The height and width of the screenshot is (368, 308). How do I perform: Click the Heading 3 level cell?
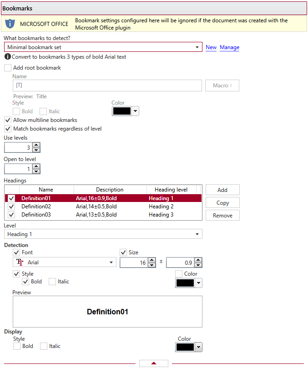coord(161,215)
